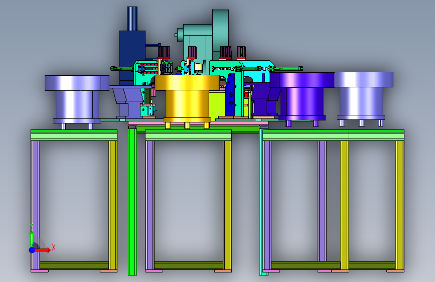Select the middle purple leg of the right frame
The height and width of the screenshot is (282, 435).
point(322,201)
